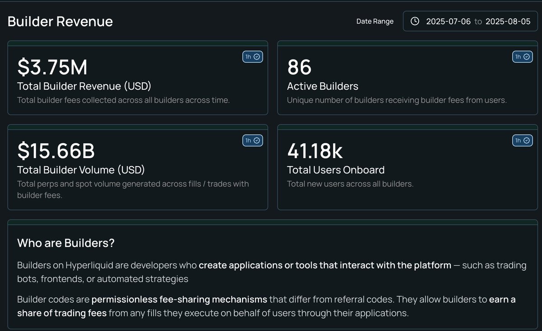Click the Builder Revenue page heading
The image size is (542, 331).
tap(60, 21)
